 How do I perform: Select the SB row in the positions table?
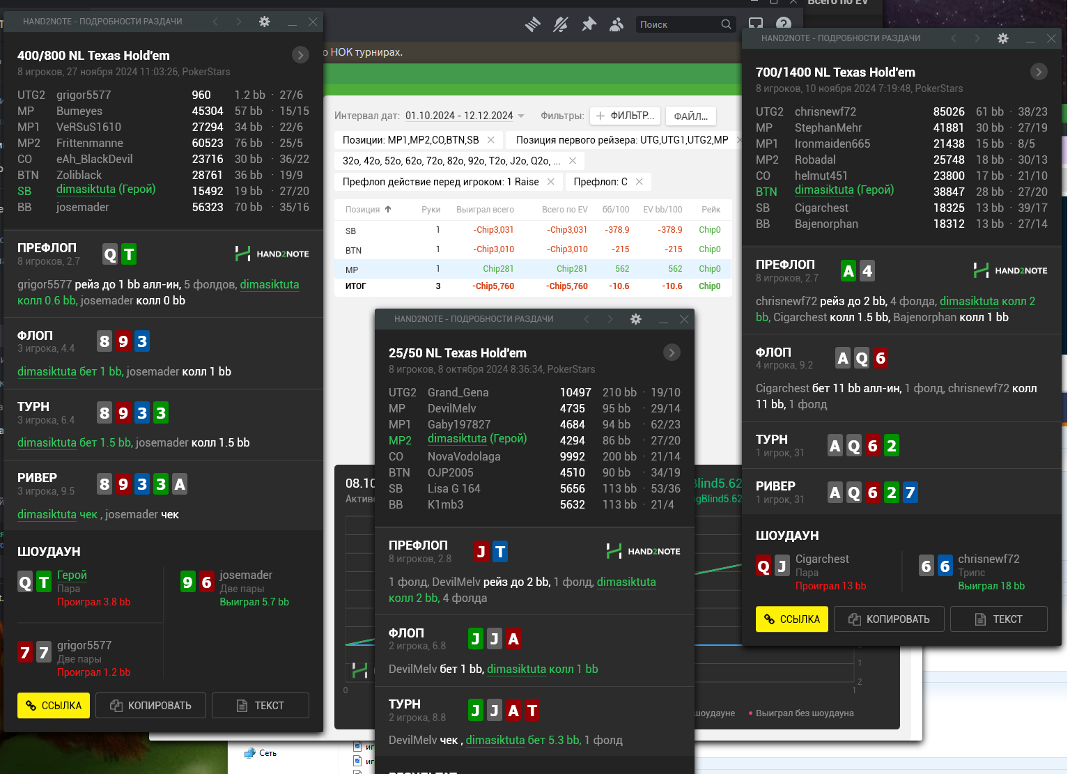tap(533, 230)
